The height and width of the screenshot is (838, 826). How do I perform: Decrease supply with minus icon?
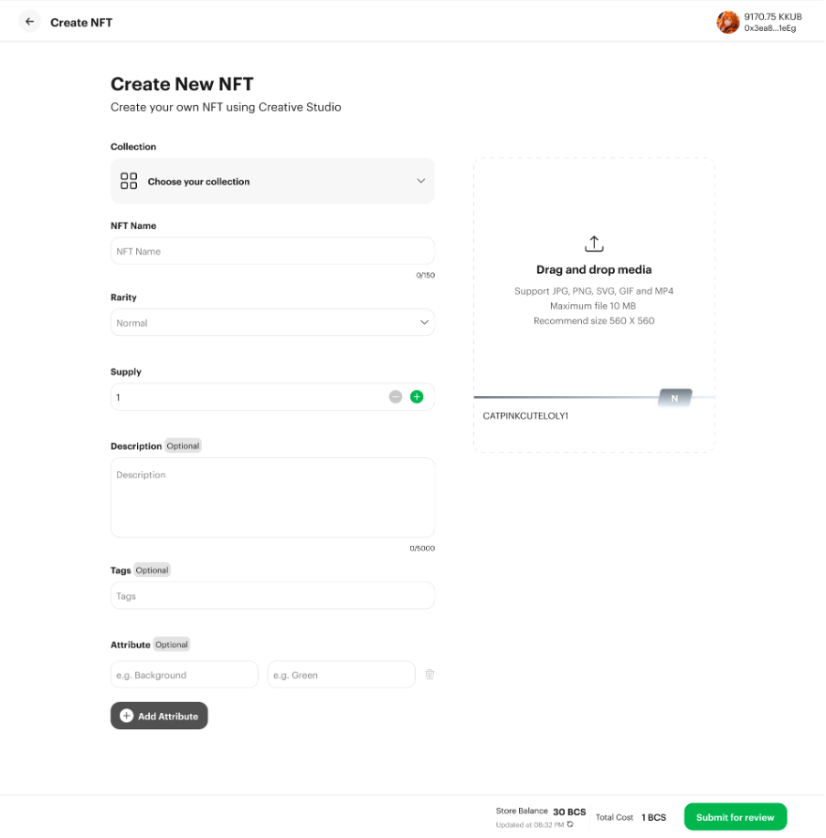[396, 397]
